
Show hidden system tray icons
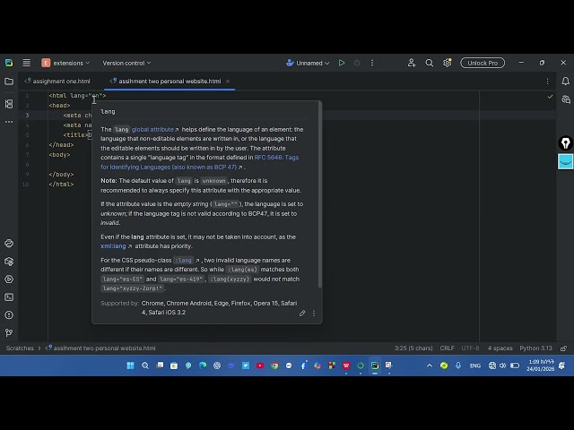click(x=430, y=365)
